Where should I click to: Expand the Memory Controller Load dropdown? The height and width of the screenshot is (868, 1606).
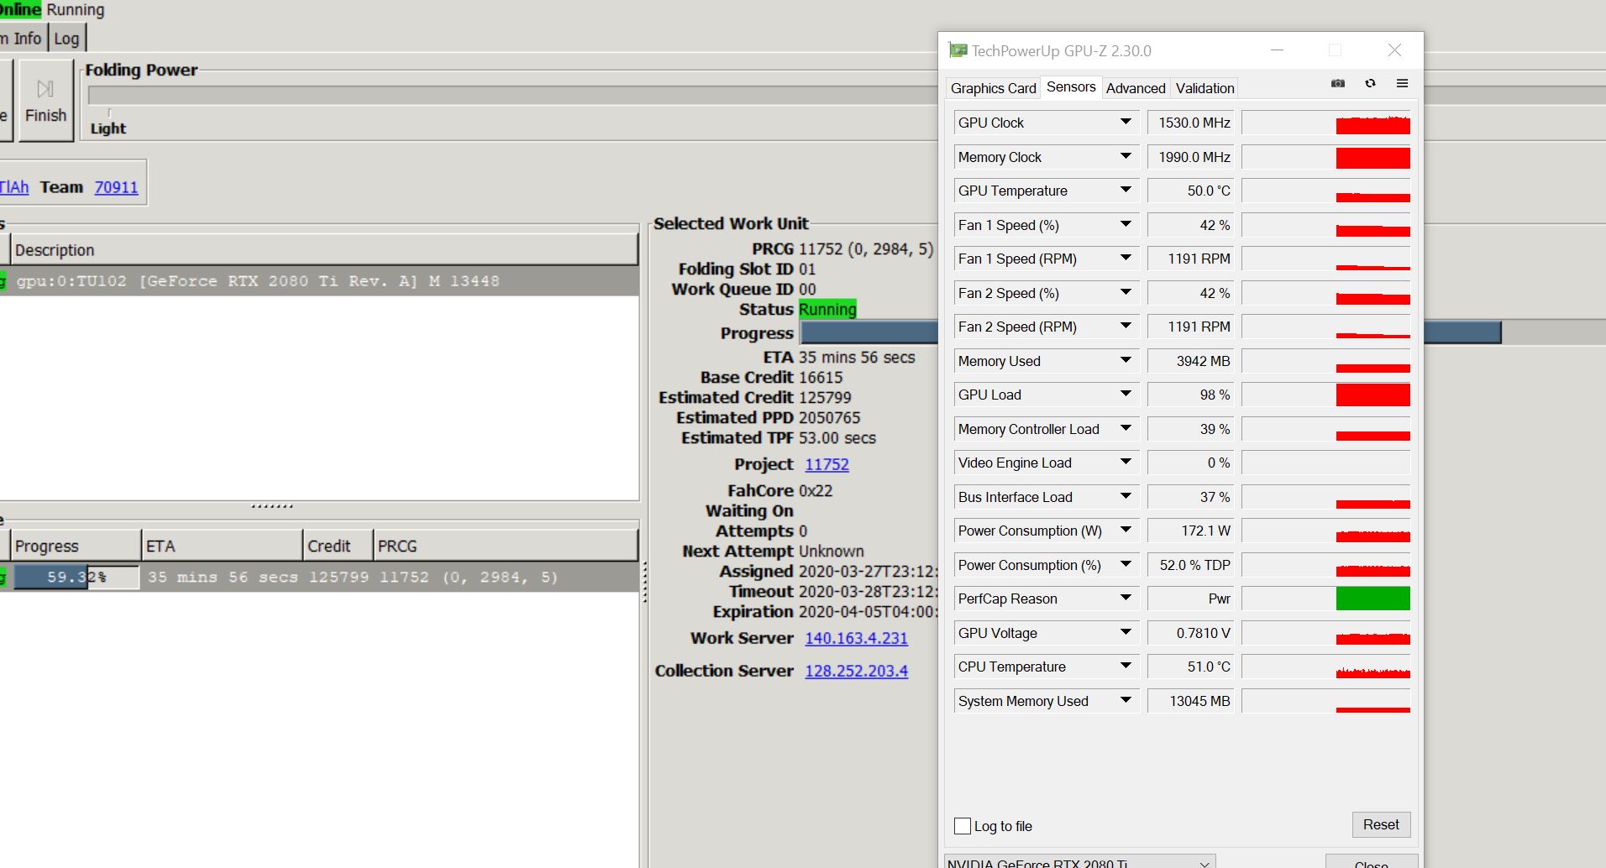tap(1126, 429)
